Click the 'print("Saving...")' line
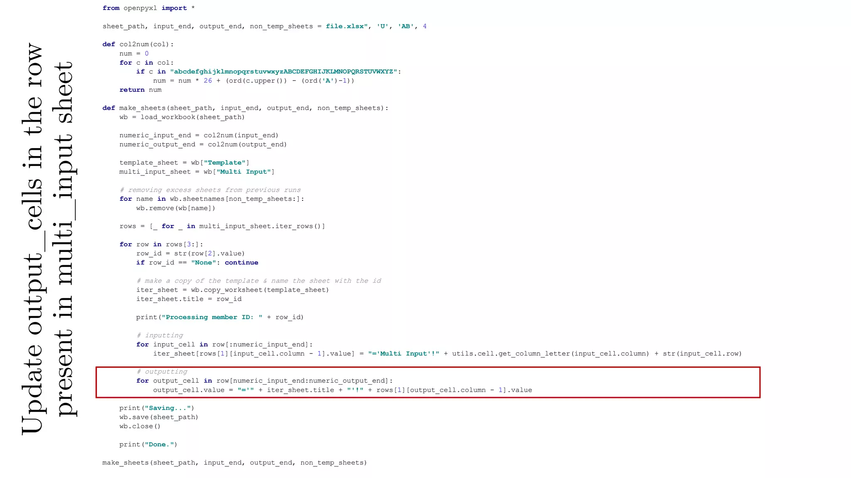This screenshot has width=851, height=478. [x=157, y=408]
